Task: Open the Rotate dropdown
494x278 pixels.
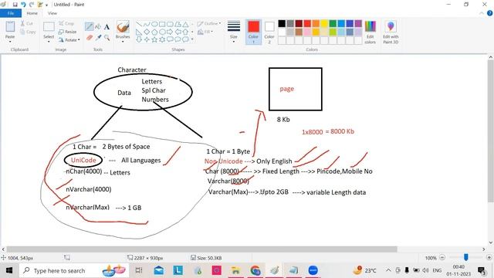Action: pos(69,40)
